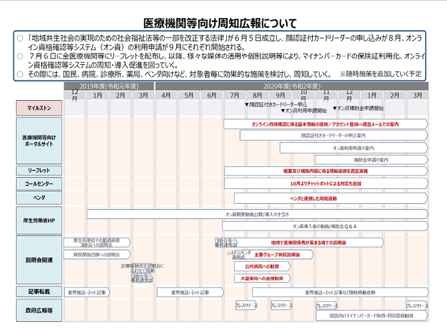Click the 公的病院への勧奨 bar

coord(262,267)
